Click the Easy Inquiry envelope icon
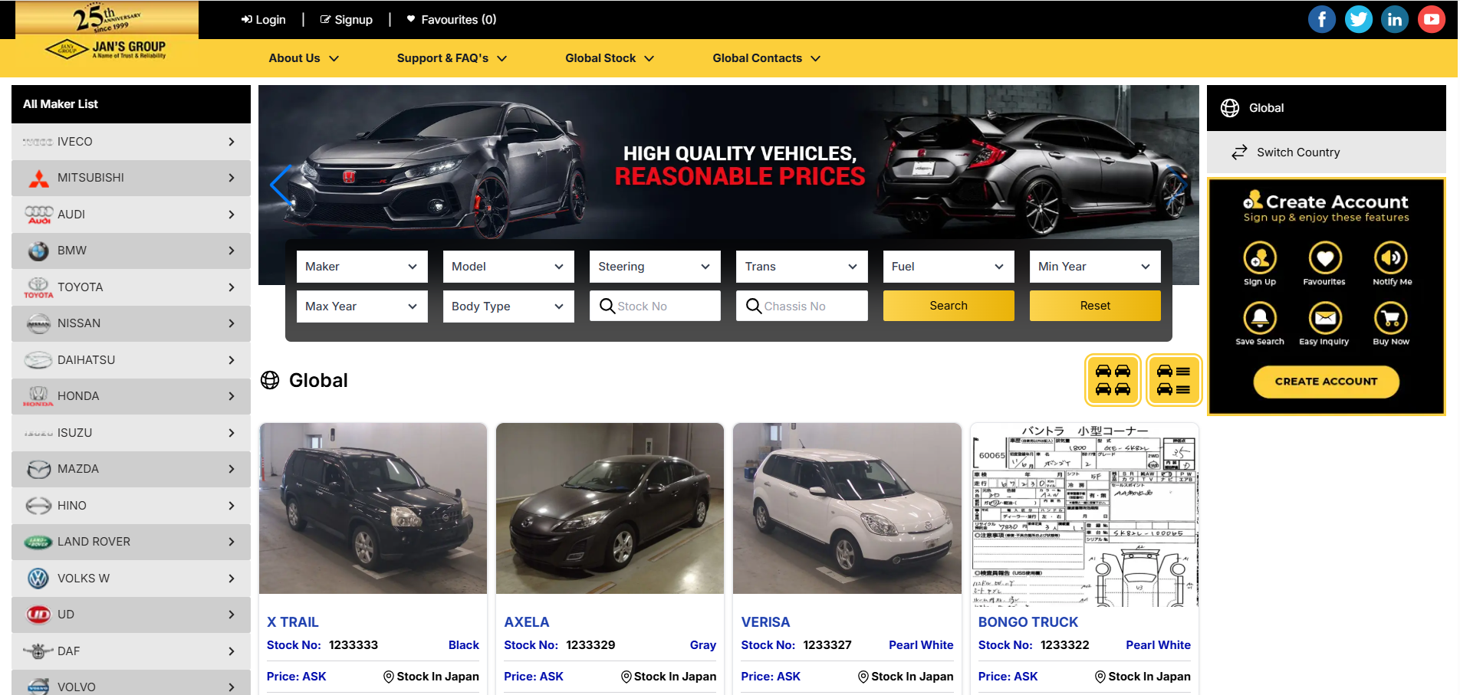The image size is (1460, 695). [1325, 317]
